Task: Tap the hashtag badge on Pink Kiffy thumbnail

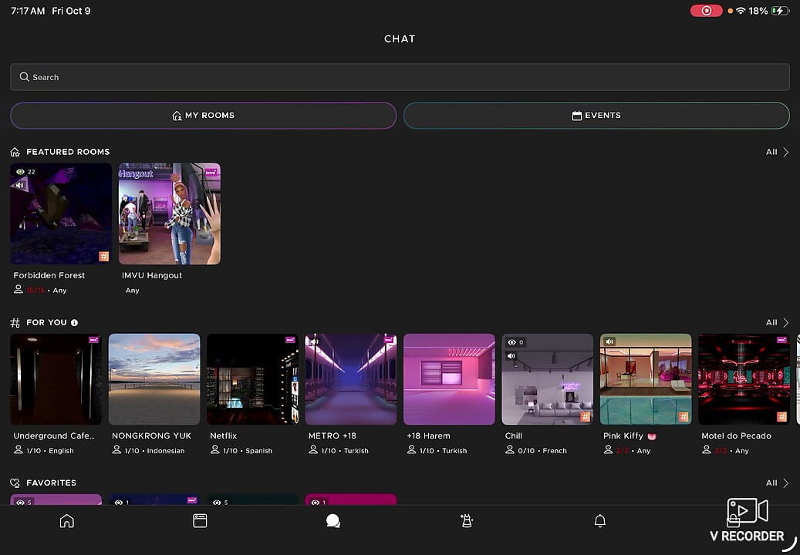Action: pos(684,417)
